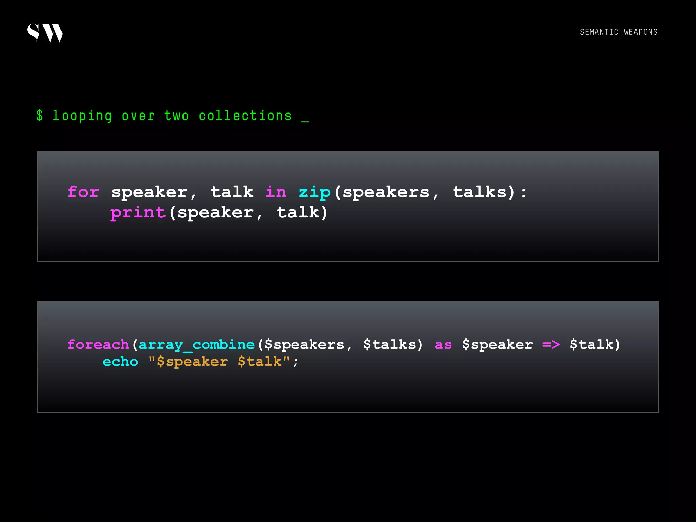Screen dimensions: 696x522
Task: Click the 'echo' keyword
Action: pos(120,362)
